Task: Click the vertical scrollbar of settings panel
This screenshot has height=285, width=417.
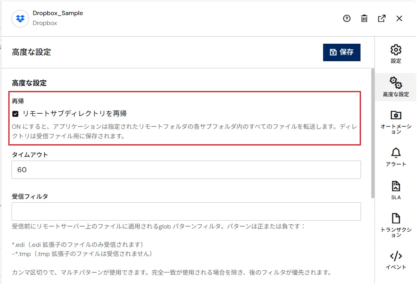Action: 372,134
